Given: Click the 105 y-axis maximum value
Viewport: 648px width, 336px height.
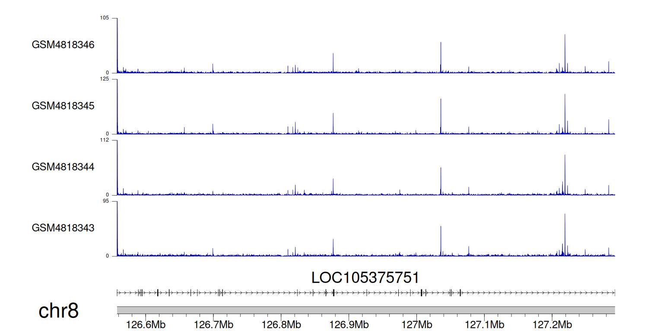Looking at the screenshot, I should pos(105,18).
